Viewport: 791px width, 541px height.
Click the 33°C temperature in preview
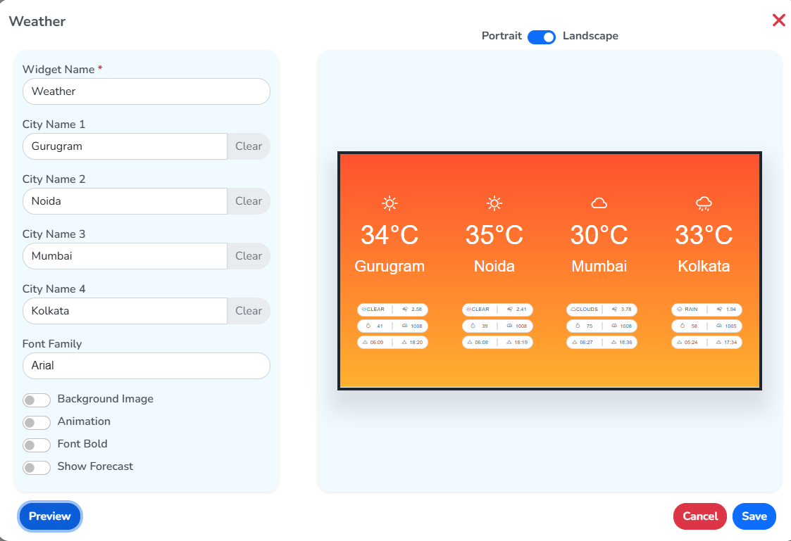[704, 235]
